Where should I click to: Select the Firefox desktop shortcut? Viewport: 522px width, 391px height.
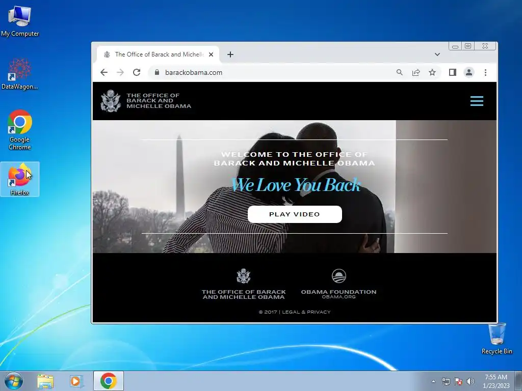pos(20,179)
